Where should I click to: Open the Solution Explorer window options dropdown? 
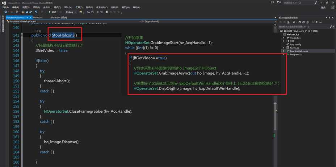pyautogui.click(x=326, y=18)
